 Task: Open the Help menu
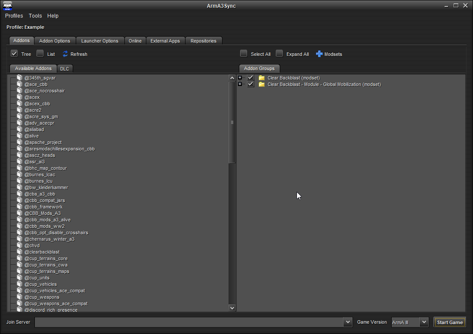(53, 15)
